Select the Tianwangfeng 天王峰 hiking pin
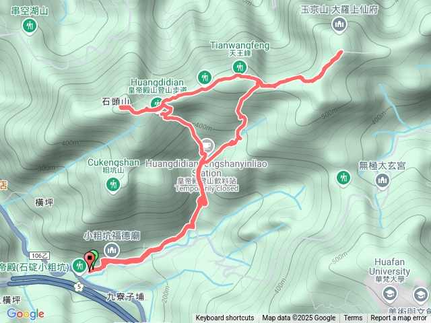 240,67
